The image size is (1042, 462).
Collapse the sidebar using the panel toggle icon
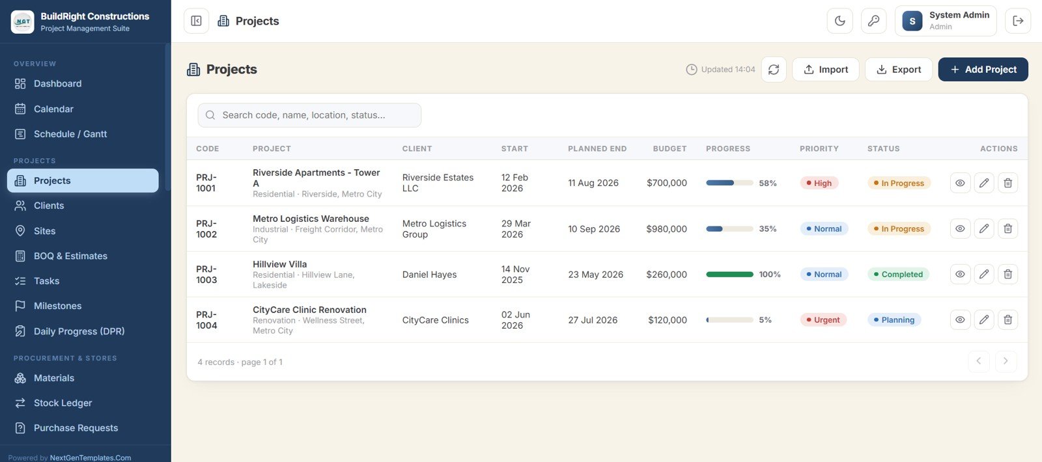[196, 21]
